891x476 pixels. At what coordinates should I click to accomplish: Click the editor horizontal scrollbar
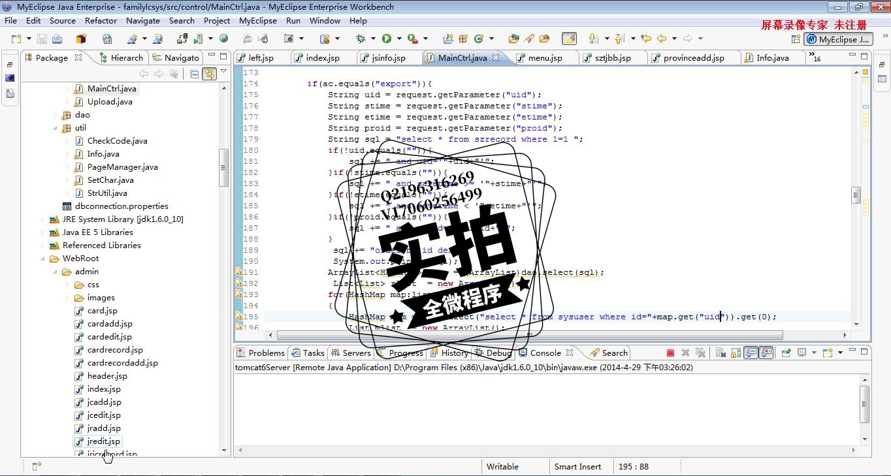click(x=530, y=336)
